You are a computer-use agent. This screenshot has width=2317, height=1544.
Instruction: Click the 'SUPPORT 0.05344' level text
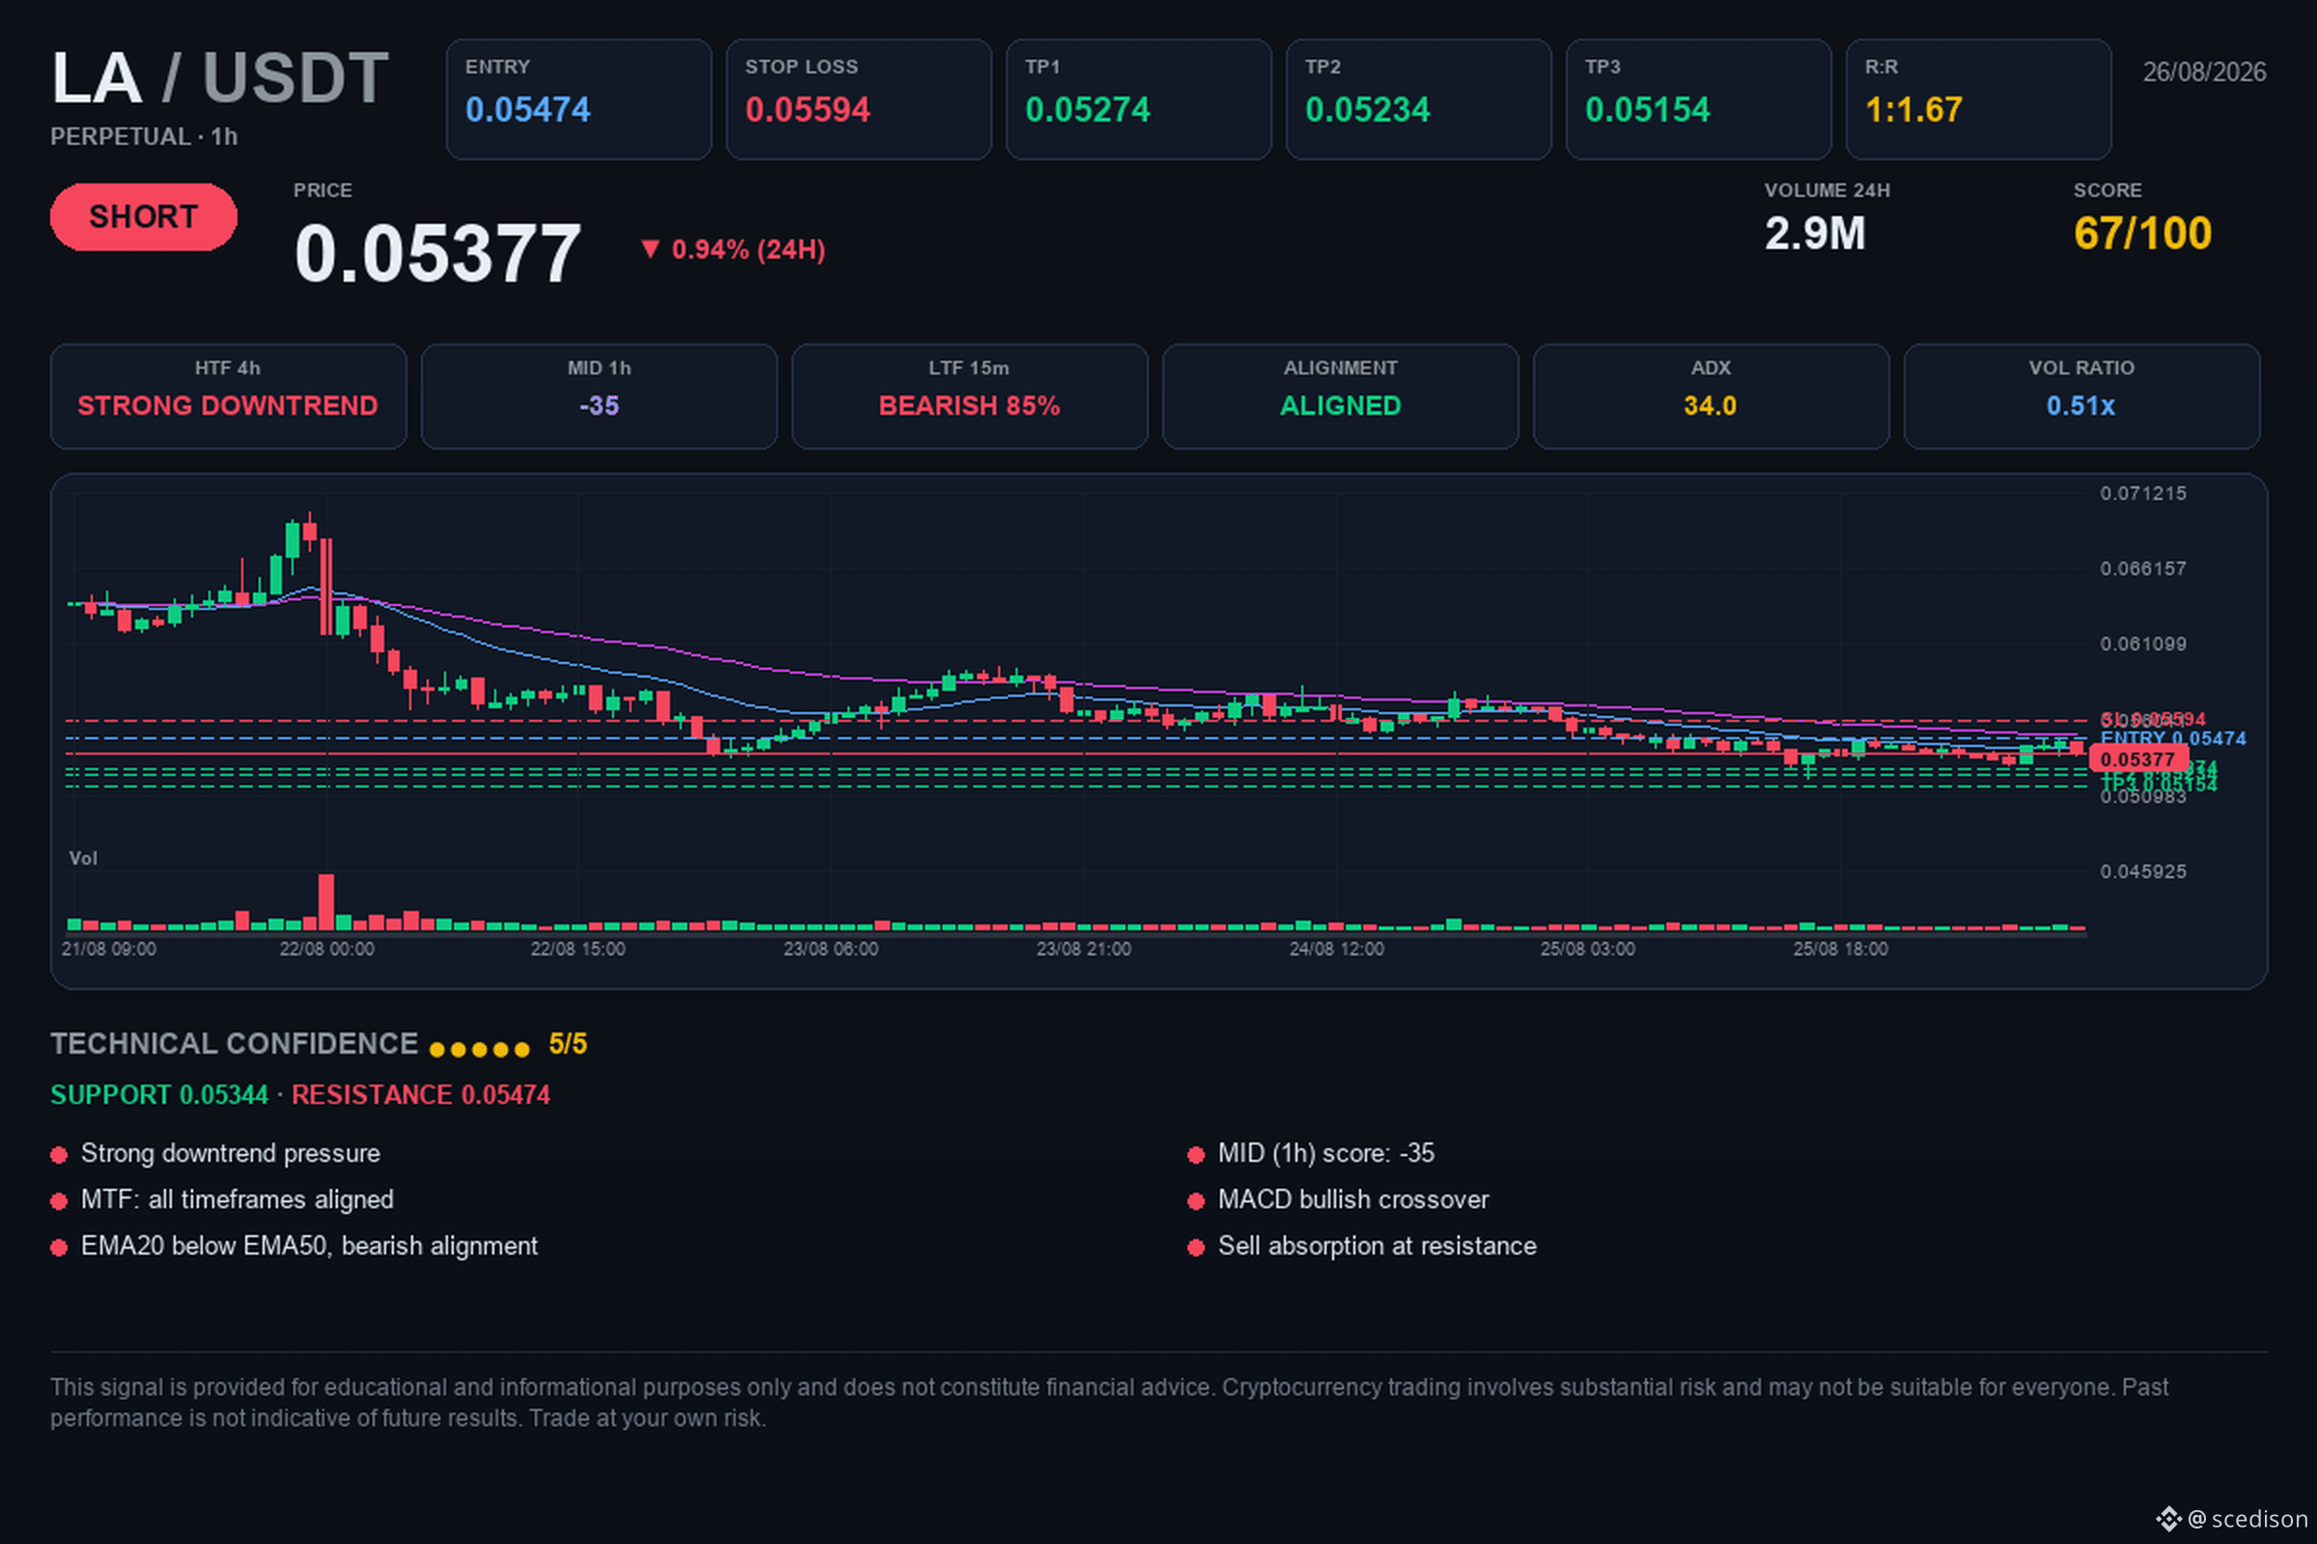click(x=159, y=1095)
